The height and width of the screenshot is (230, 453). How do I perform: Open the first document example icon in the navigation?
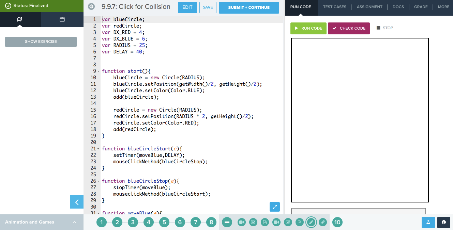pos(265,222)
